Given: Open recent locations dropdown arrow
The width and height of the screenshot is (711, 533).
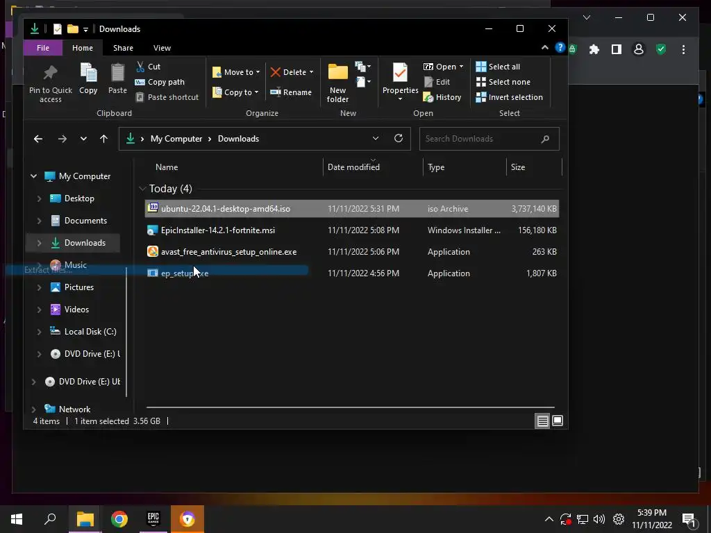Looking at the screenshot, I should click(x=83, y=139).
